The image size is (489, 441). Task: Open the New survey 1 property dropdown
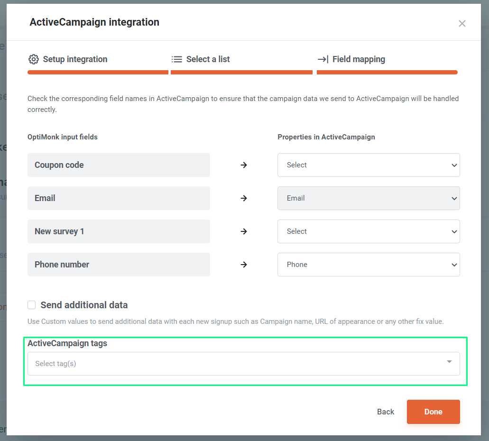click(x=369, y=231)
